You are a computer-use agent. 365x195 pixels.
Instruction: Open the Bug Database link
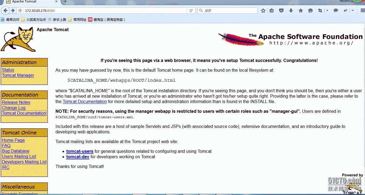(x=16, y=151)
